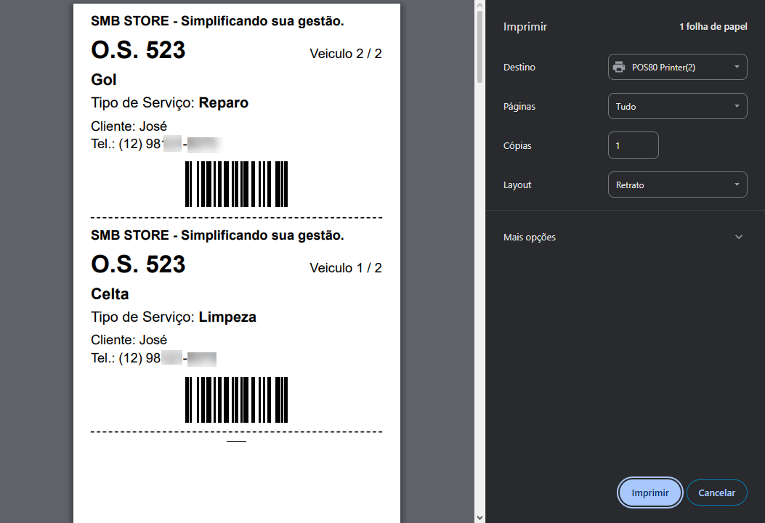The height and width of the screenshot is (523, 765).
Task: Open the Layout dropdown showing Retrato
Action: click(677, 185)
